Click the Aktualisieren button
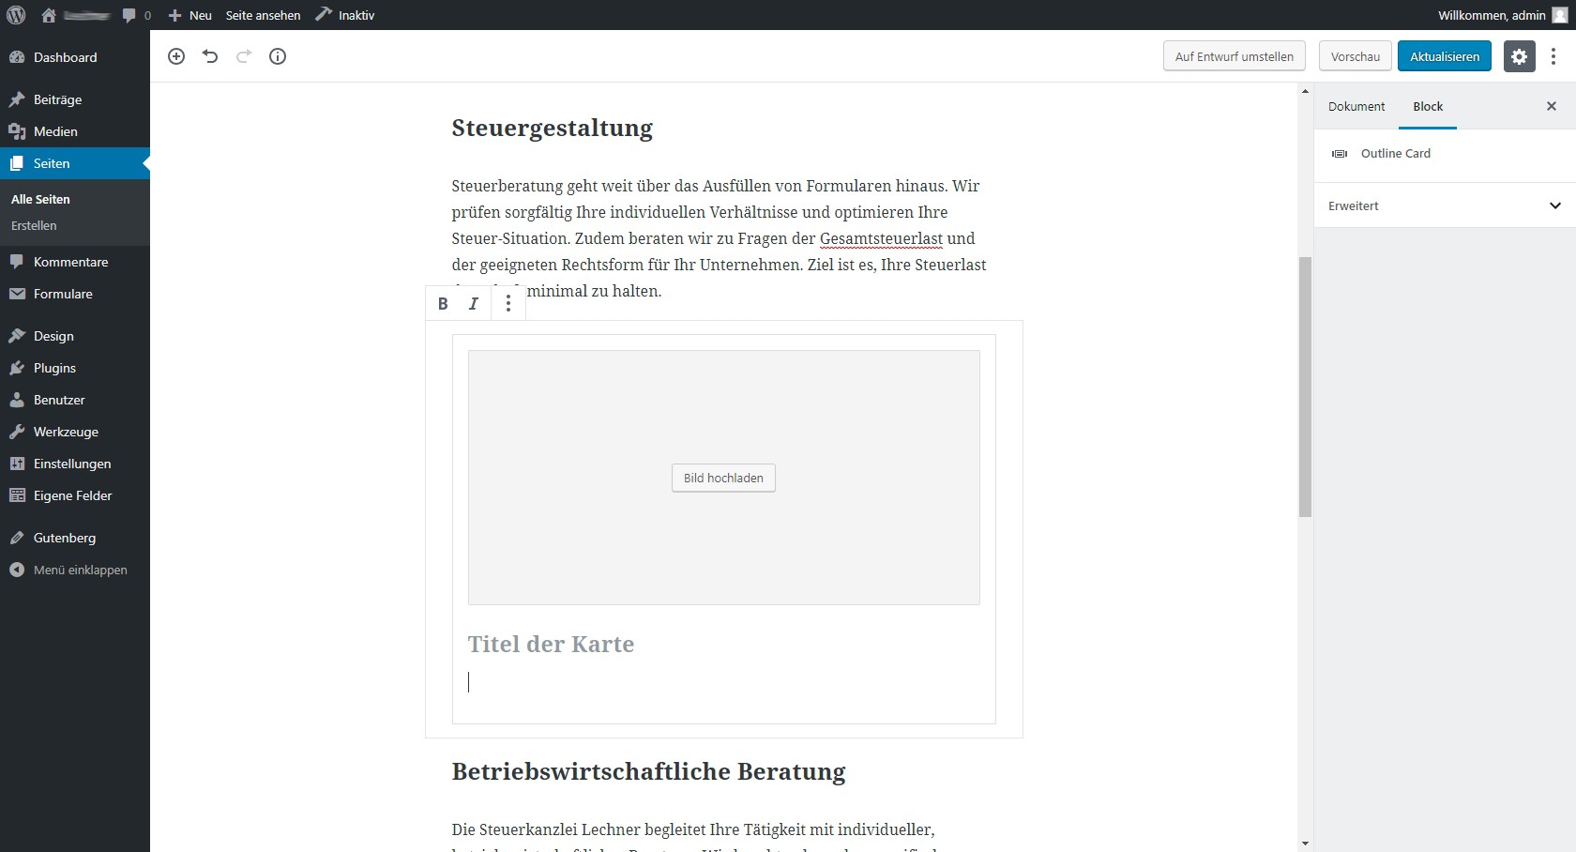The height and width of the screenshot is (852, 1576). [1445, 56]
